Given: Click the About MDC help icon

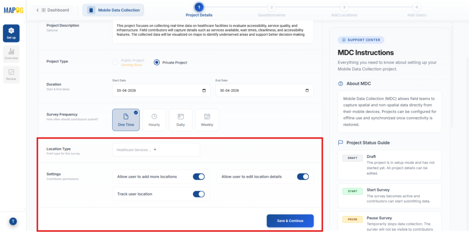Looking at the screenshot, I should pyautogui.click(x=340, y=84).
